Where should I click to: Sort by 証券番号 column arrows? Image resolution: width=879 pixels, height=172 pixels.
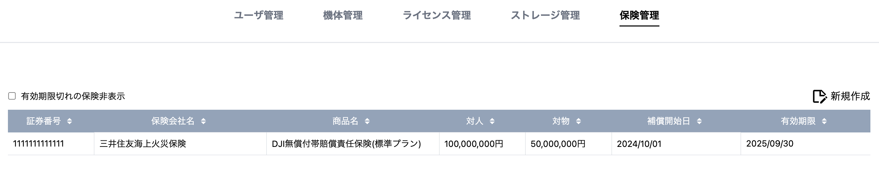[70, 121]
